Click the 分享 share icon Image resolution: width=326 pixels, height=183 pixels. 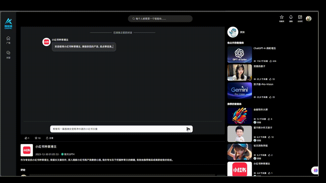pos(47,138)
